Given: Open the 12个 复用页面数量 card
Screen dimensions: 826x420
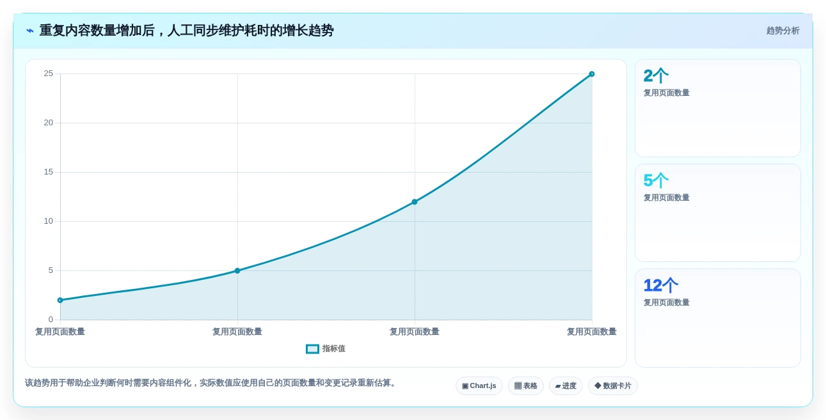Looking at the screenshot, I should click(717, 318).
